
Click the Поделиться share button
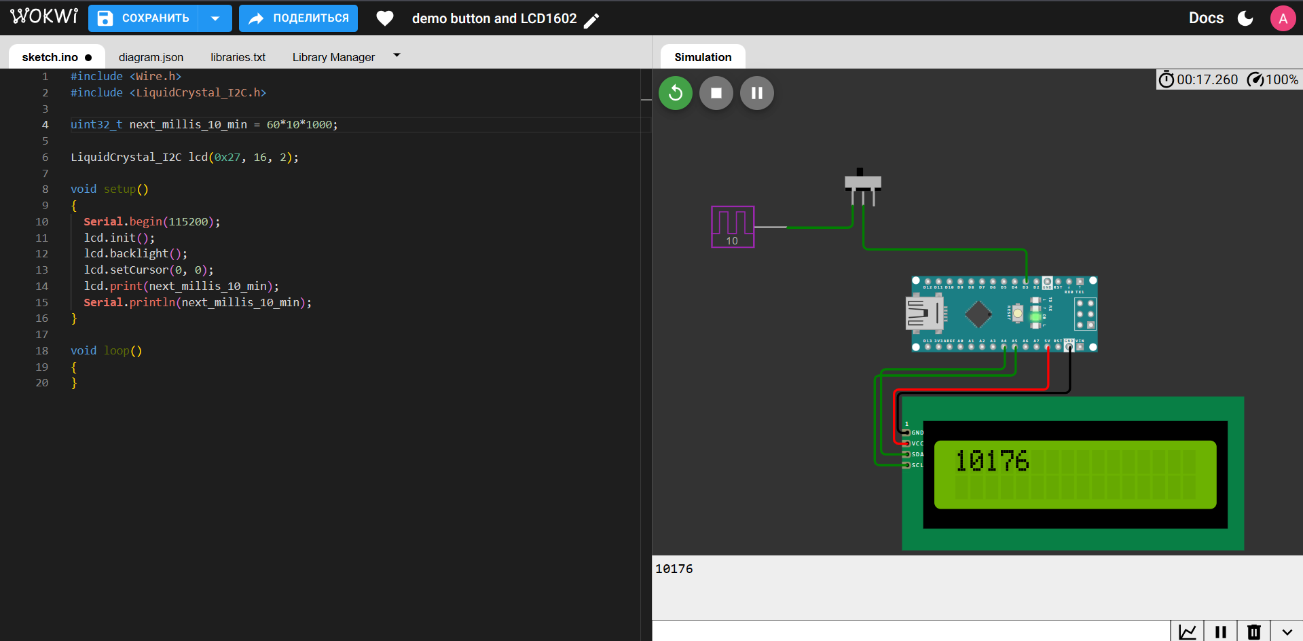tap(298, 18)
